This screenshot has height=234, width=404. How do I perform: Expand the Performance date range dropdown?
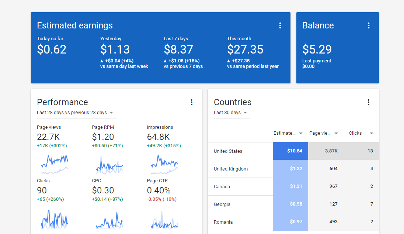pyautogui.click(x=111, y=113)
